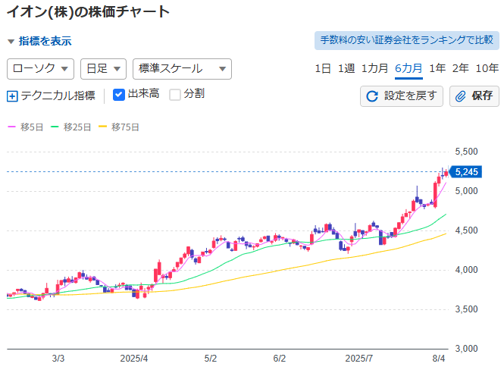Screen dimensions: 504x373
Task: Click the refresh icon in 設定を戻す
Action: pyautogui.click(x=372, y=96)
